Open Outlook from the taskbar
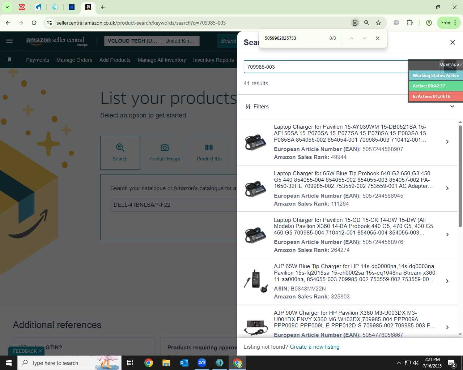 pos(184,363)
